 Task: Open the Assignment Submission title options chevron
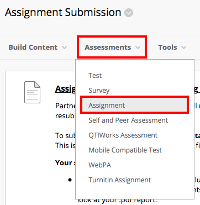129,13
